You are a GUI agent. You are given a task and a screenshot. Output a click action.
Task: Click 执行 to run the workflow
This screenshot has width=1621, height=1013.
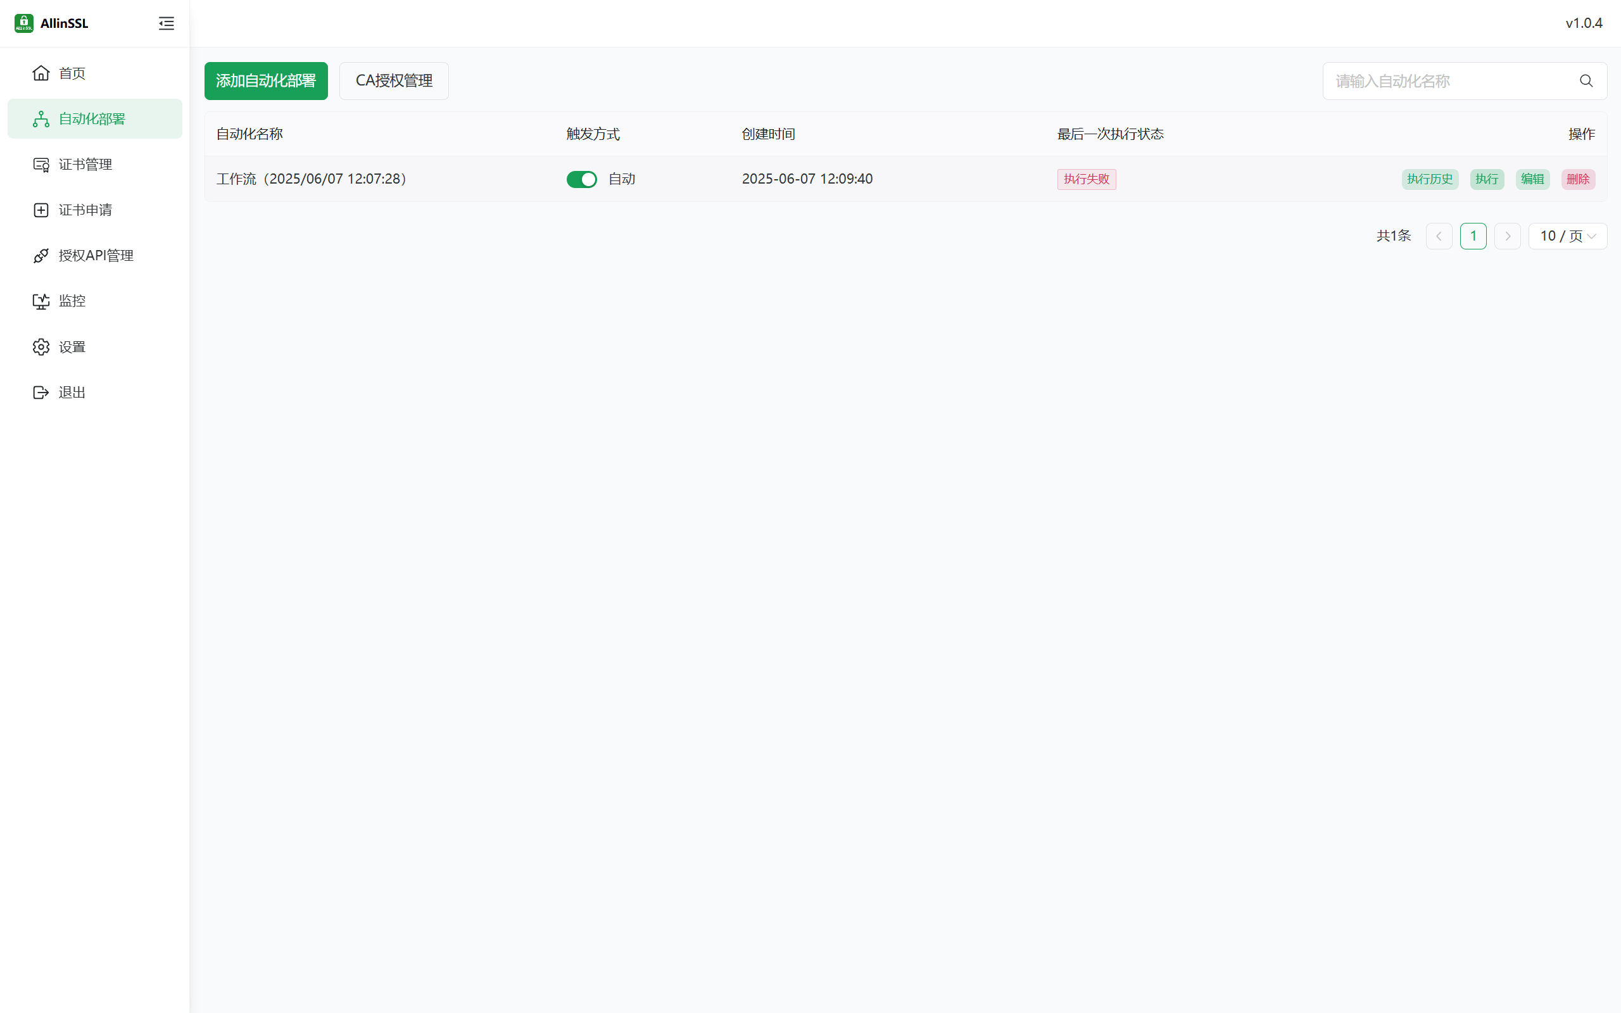click(x=1486, y=179)
